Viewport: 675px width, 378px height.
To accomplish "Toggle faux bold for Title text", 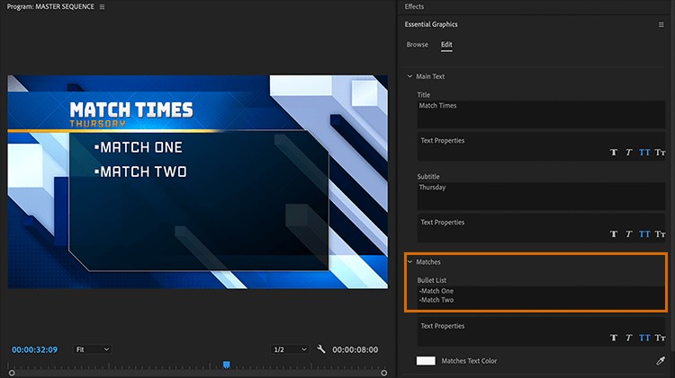I will click(615, 153).
